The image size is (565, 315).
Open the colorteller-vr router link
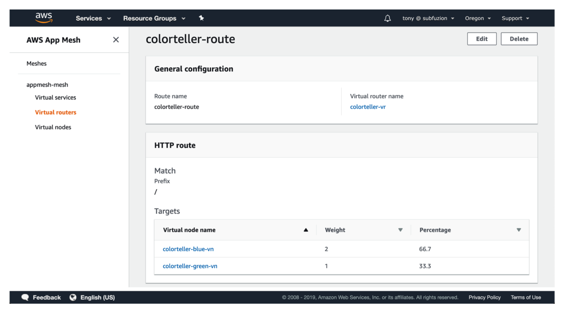[368, 107]
